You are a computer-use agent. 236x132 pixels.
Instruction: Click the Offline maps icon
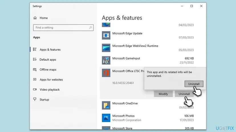click(x=35, y=69)
